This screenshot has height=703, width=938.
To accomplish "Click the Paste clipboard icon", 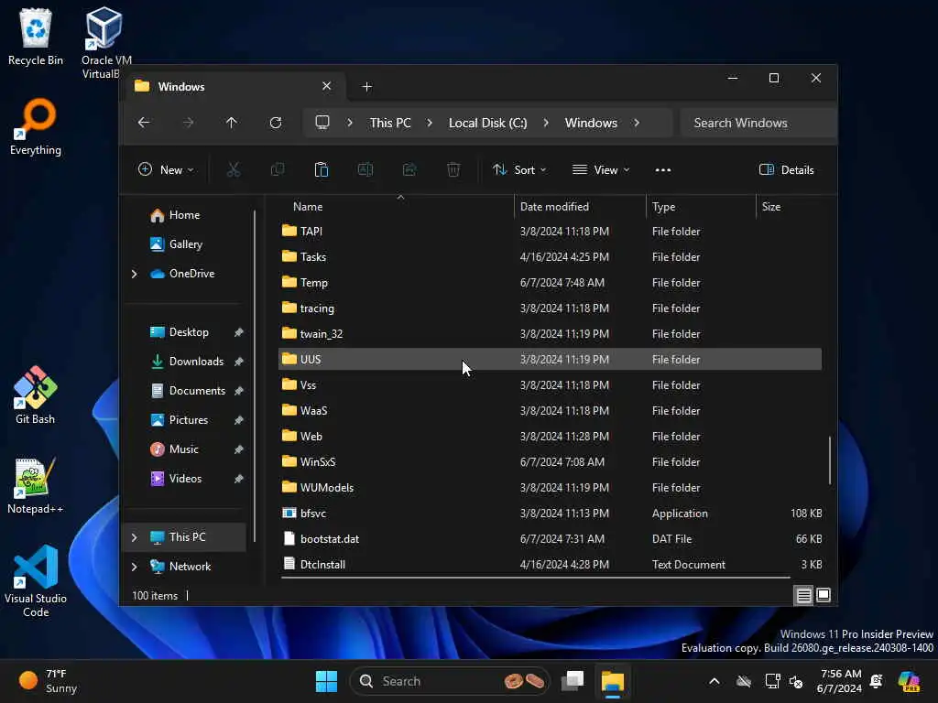I will pyautogui.click(x=322, y=169).
